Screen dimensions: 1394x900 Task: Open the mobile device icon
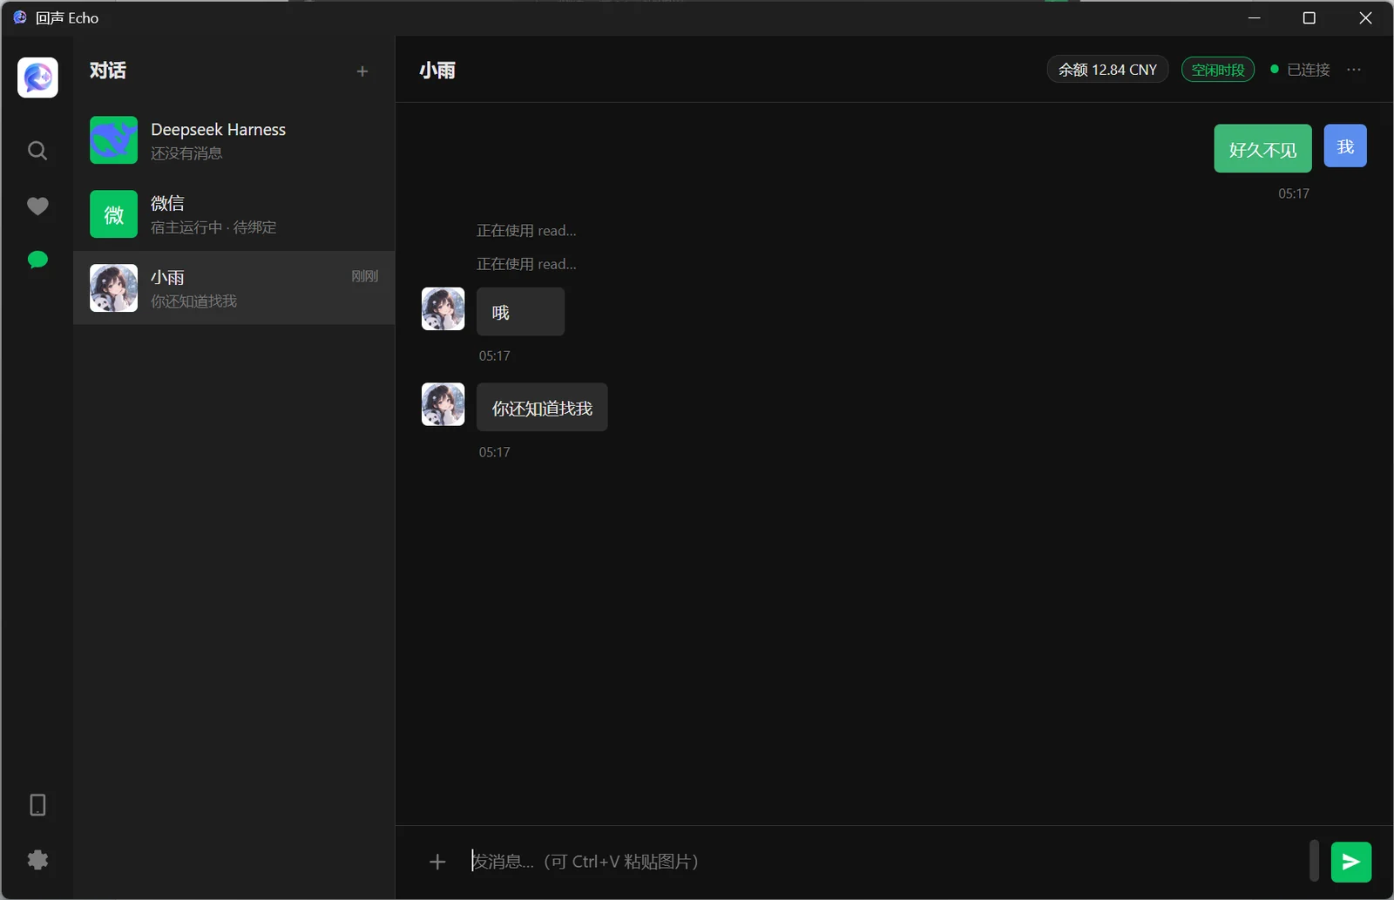click(x=37, y=804)
